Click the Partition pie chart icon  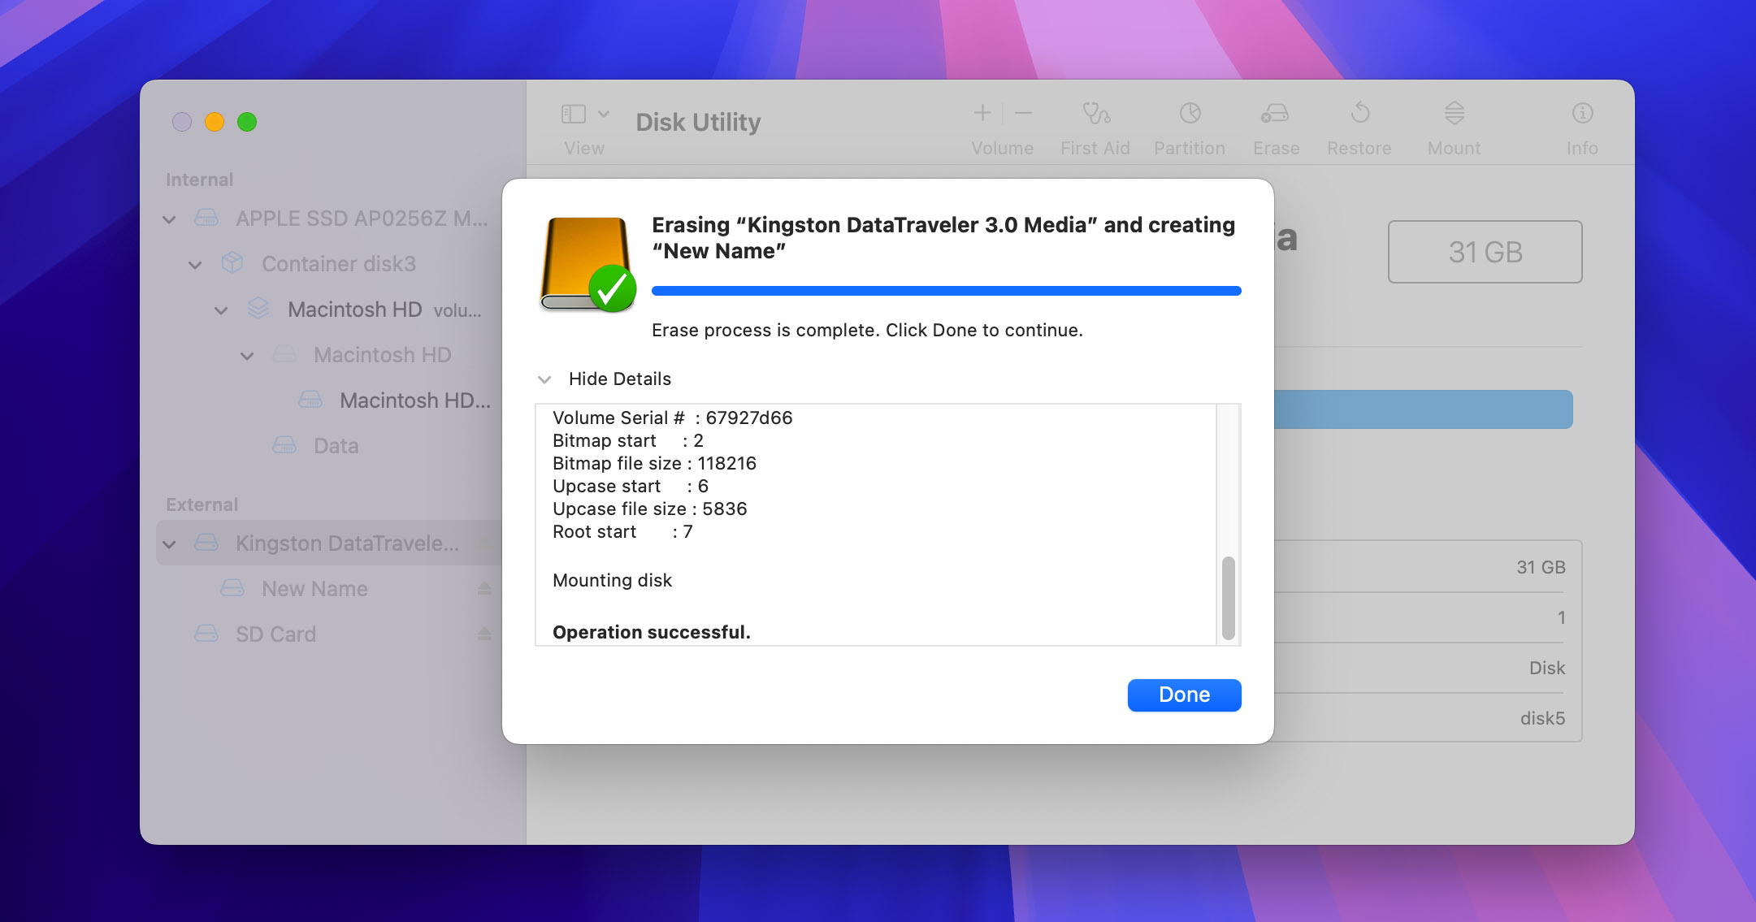coord(1190,113)
